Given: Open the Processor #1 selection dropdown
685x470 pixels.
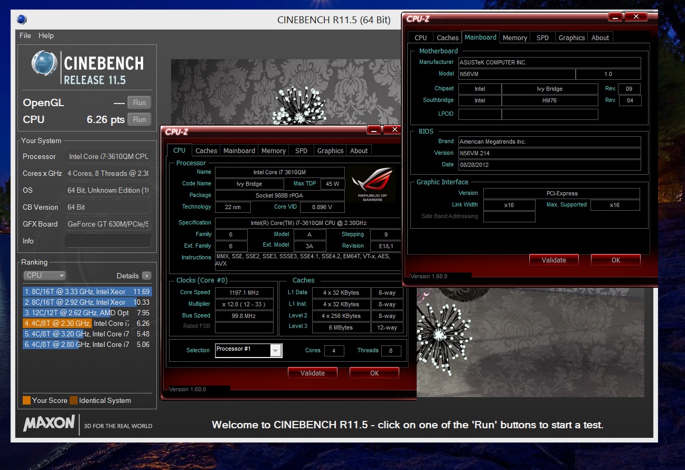Looking at the screenshot, I should [249, 350].
